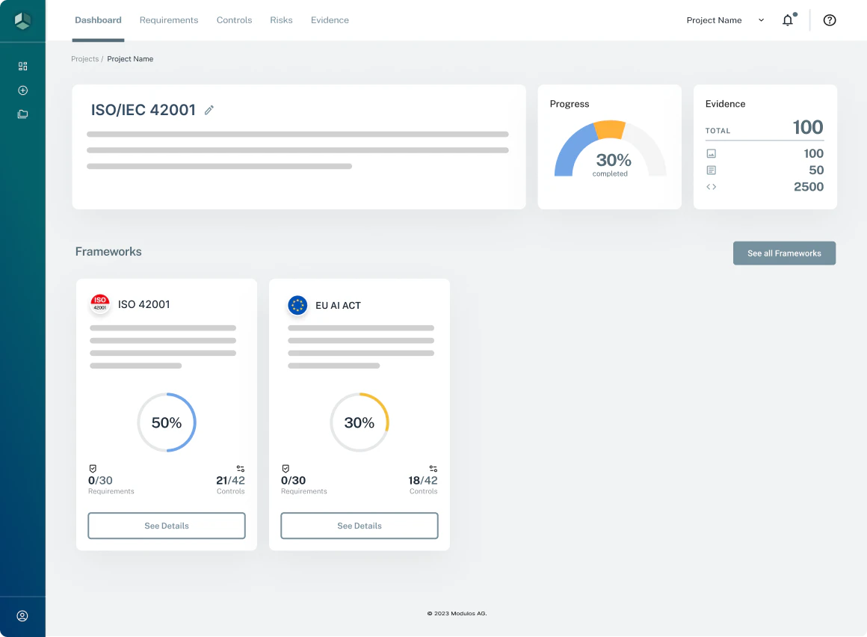
Task: Open the dashboard grid icon in sidebar
Action: pyautogui.click(x=22, y=66)
